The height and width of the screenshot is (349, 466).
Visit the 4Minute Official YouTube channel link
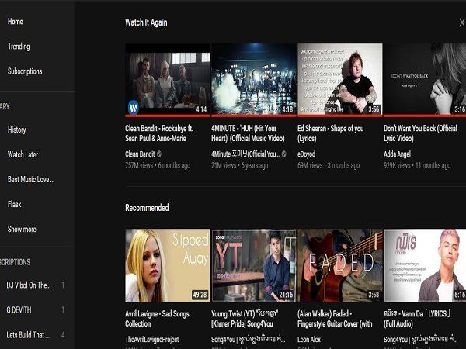click(x=245, y=154)
